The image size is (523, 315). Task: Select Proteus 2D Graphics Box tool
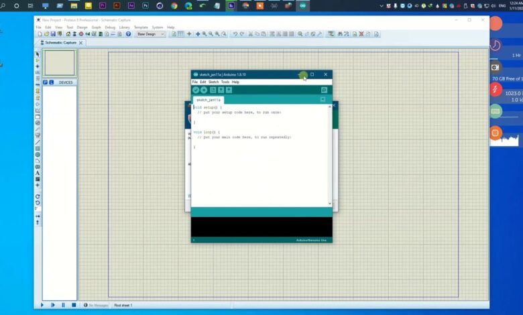(x=38, y=149)
